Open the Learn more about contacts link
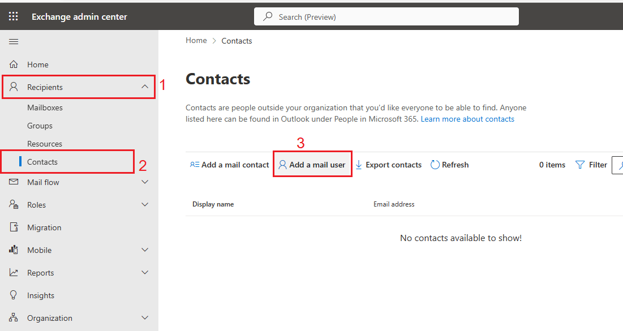 pyautogui.click(x=467, y=119)
